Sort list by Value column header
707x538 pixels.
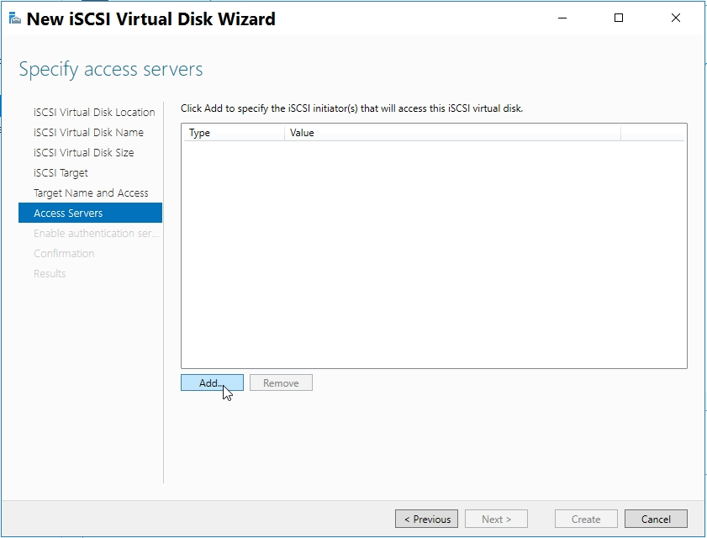click(452, 133)
